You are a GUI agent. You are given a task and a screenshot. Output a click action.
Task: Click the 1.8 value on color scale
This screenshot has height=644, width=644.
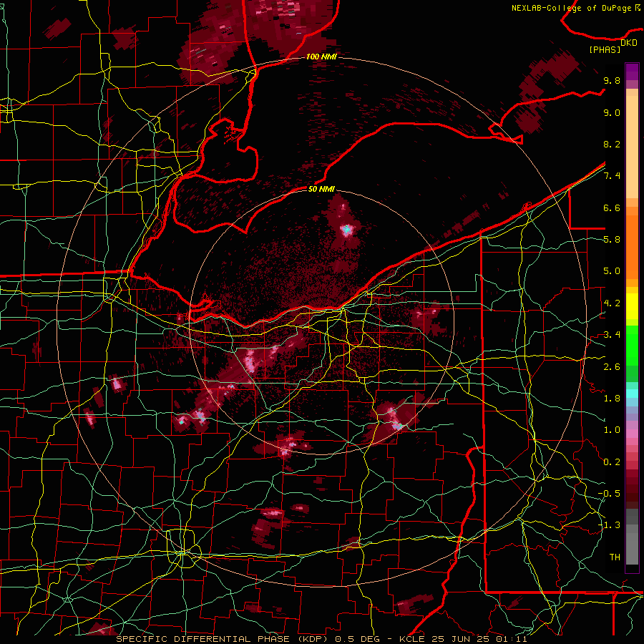[x=612, y=399]
